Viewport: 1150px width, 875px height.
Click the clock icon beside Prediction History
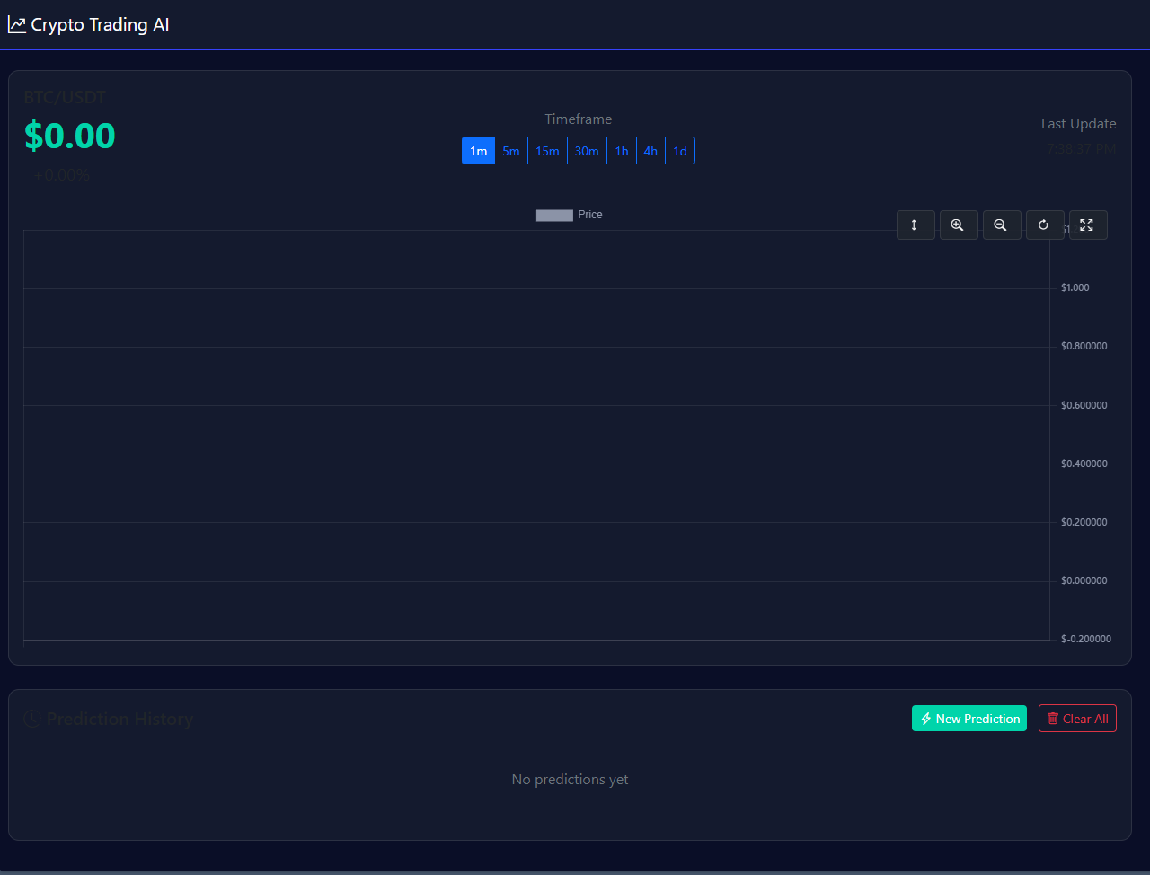point(31,719)
